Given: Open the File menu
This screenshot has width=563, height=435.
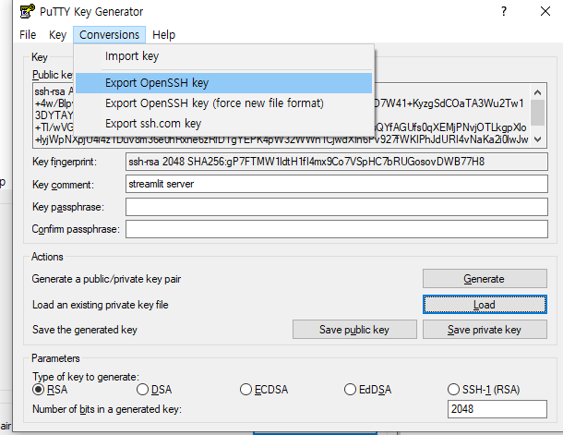Looking at the screenshot, I should click(x=28, y=35).
